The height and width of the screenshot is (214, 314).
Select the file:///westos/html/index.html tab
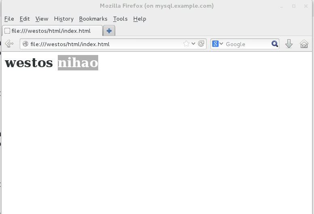coord(53,31)
